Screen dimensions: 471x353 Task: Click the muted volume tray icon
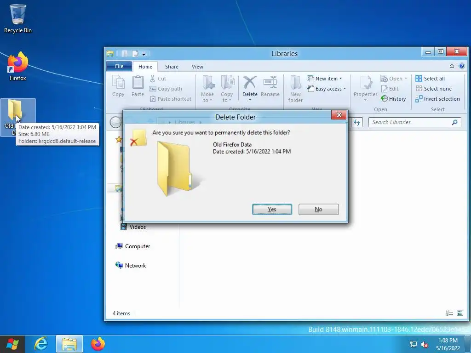tap(425, 344)
